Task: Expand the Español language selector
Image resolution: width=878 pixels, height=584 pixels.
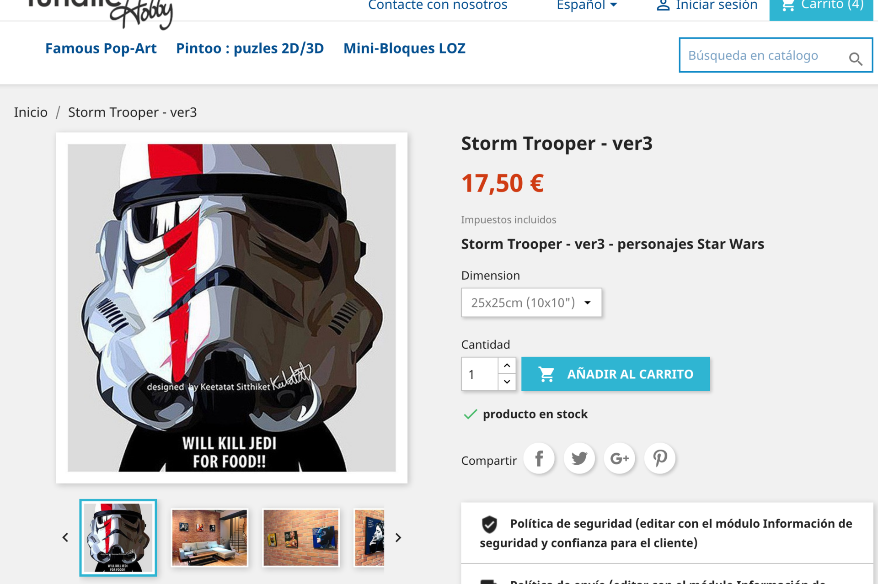Action: 587,5
